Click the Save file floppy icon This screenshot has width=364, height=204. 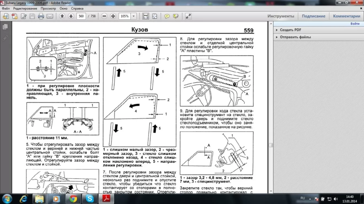(32, 16)
